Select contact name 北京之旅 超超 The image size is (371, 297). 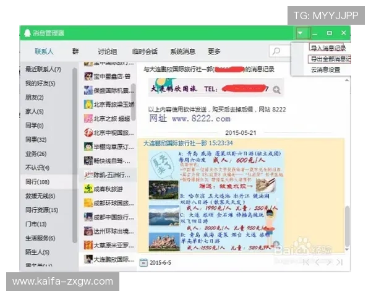112,119
